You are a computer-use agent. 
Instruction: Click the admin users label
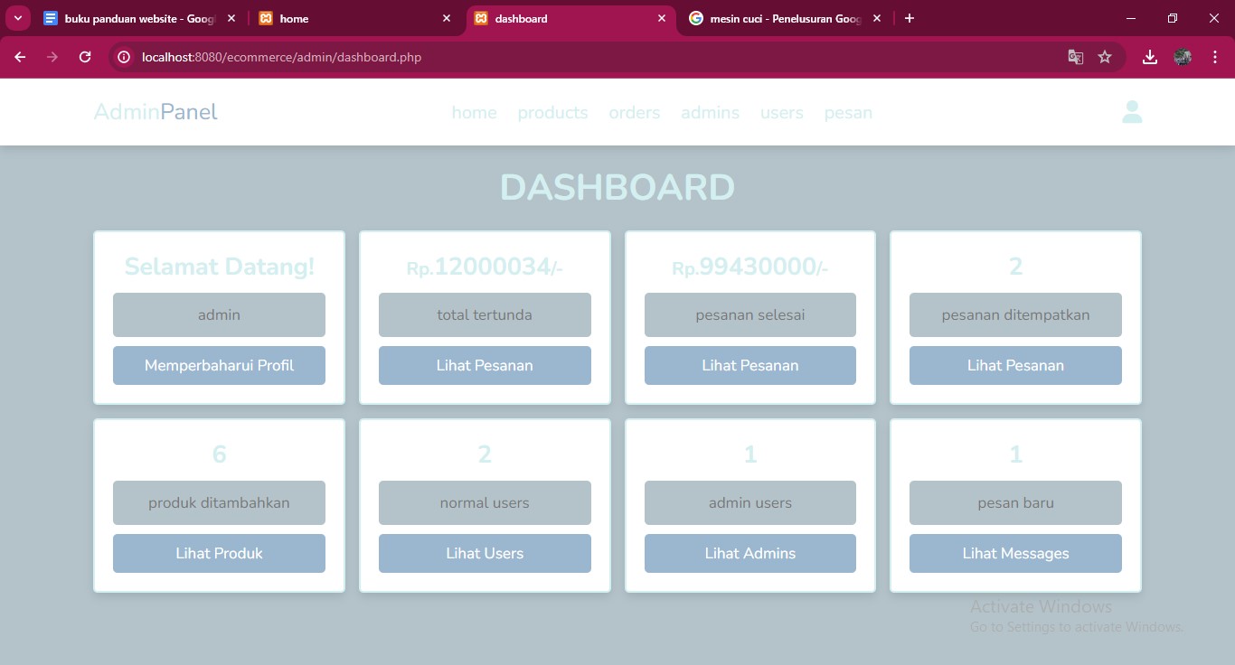[750, 502]
